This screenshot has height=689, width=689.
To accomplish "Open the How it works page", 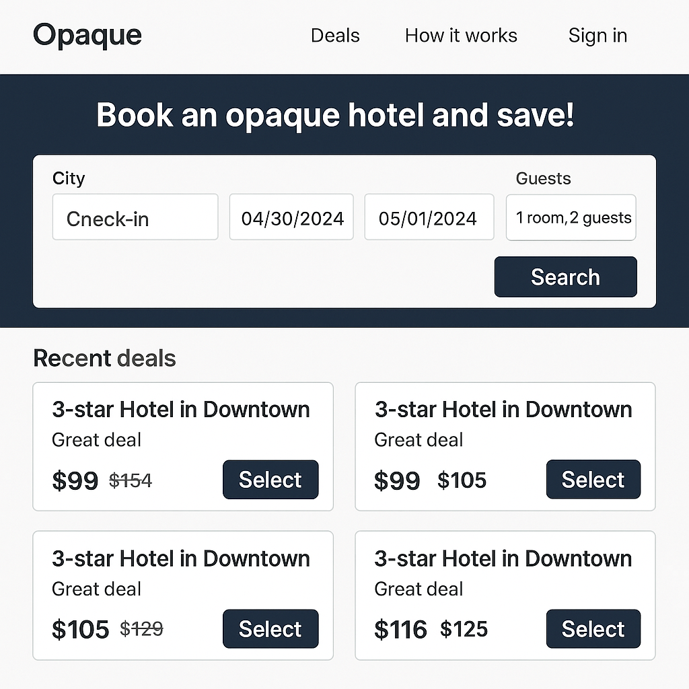I will (460, 36).
